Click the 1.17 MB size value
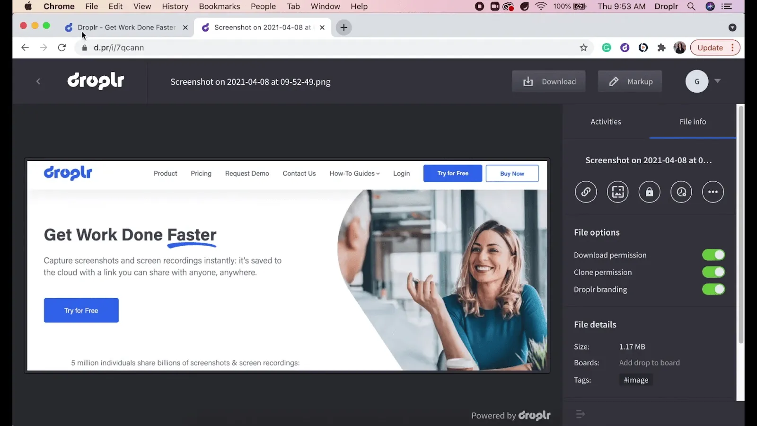Image resolution: width=757 pixels, height=426 pixels. tap(632, 346)
